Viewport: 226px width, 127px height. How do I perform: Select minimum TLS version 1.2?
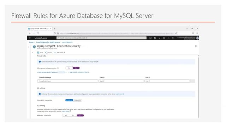click(x=80, y=115)
